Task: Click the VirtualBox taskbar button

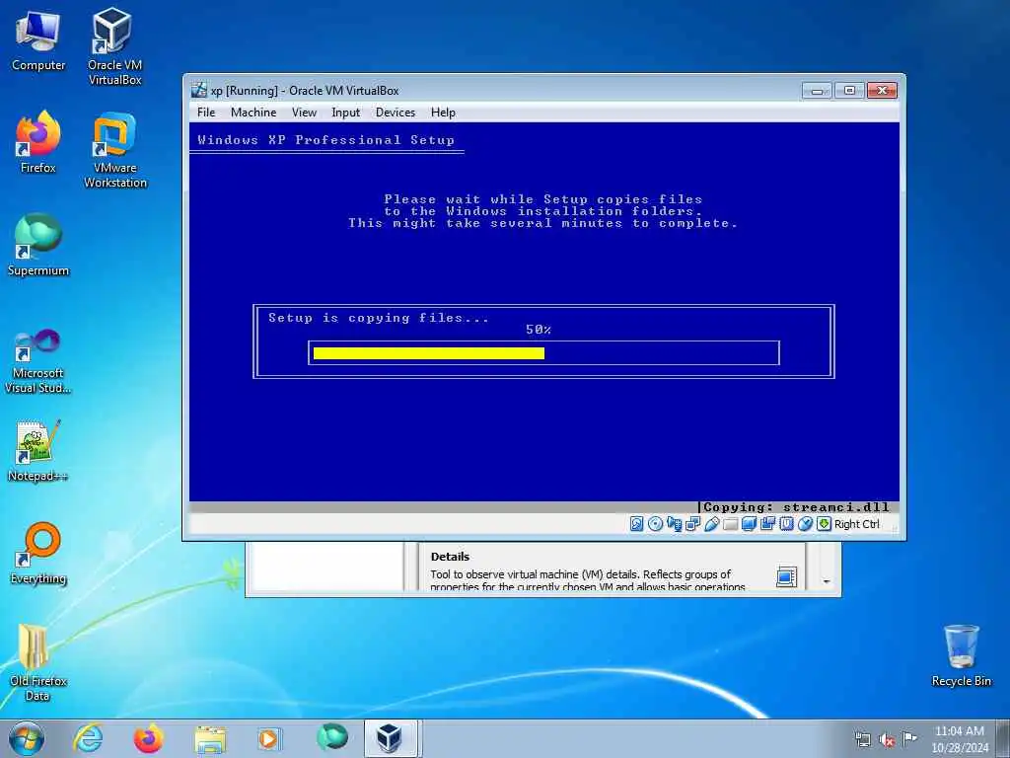Action: click(x=391, y=738)
